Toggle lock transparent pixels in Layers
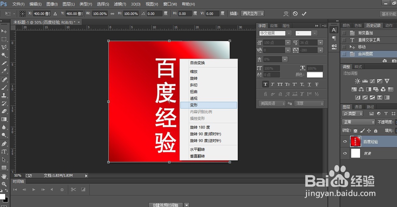The height and width of the screenshot is (207, 397). click(x=355, y=130)
